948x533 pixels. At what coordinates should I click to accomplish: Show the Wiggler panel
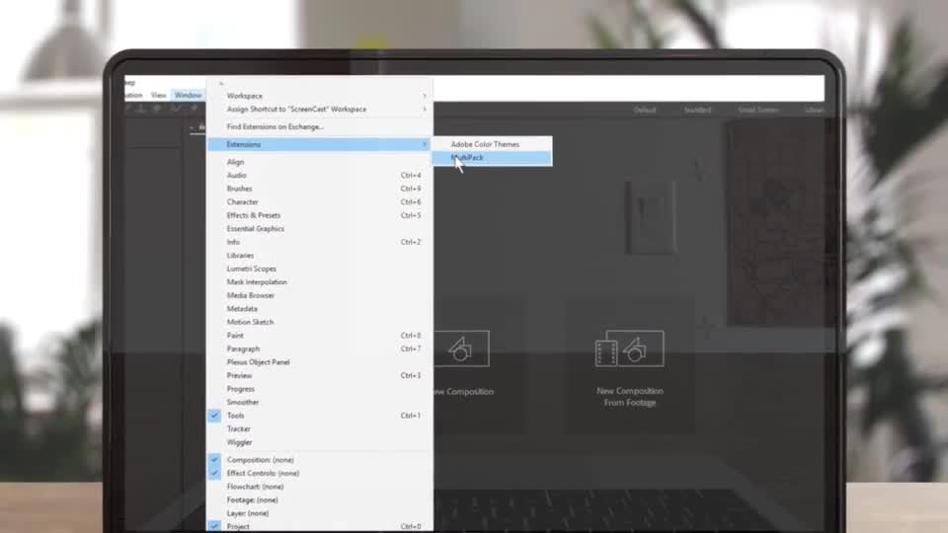pos(240,442)
